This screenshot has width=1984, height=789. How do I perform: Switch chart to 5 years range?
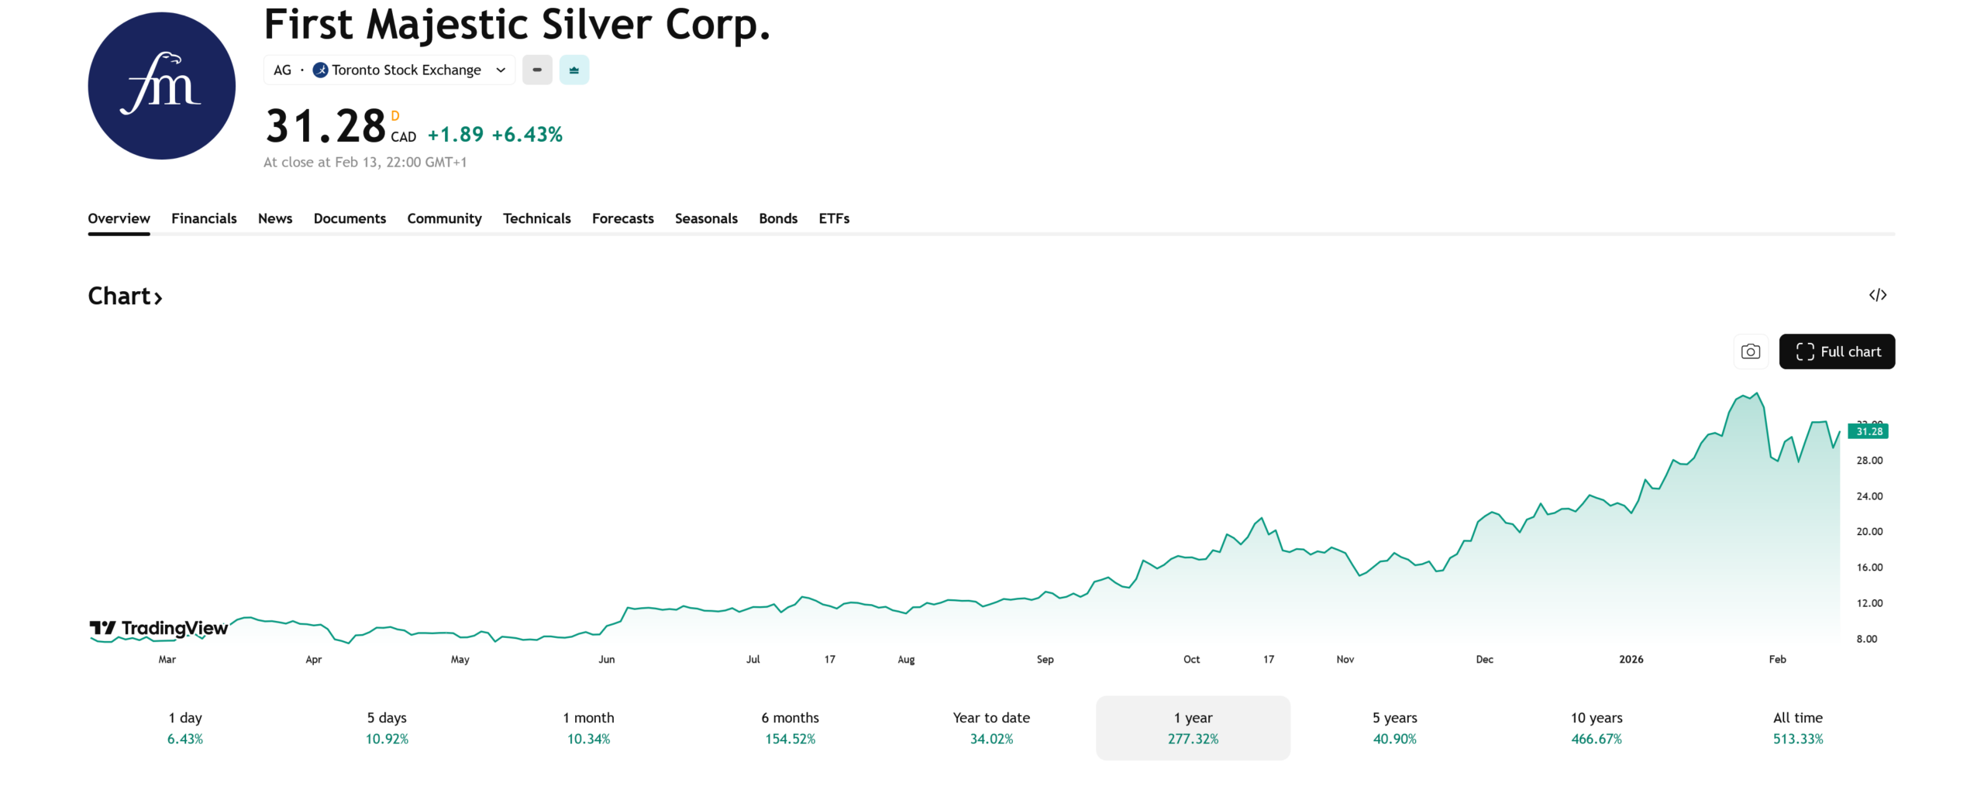coord(1394,728)
